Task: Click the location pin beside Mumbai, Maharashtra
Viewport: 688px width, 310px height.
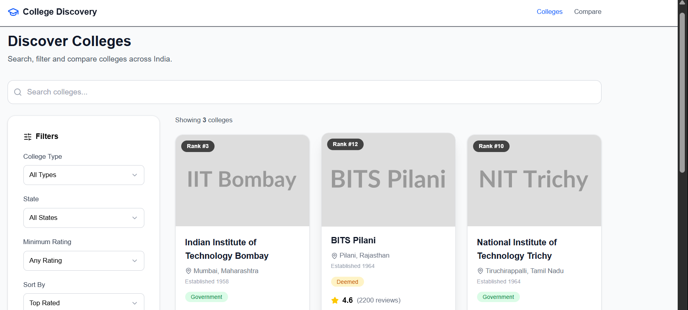Action: (188, 271)
